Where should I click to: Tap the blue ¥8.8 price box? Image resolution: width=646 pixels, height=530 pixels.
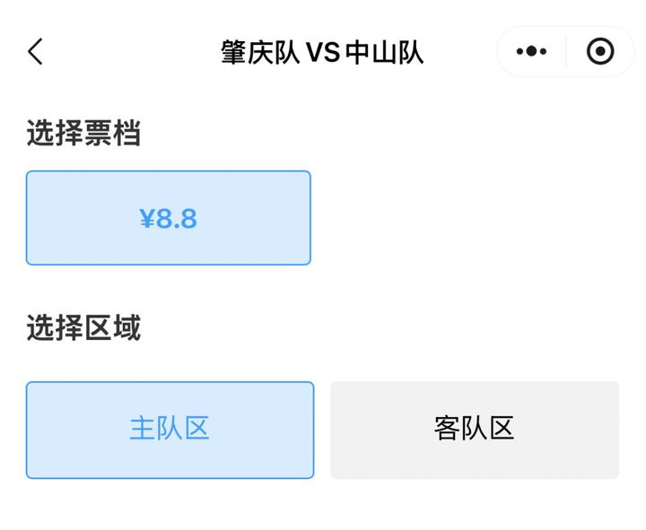[169, 218]
